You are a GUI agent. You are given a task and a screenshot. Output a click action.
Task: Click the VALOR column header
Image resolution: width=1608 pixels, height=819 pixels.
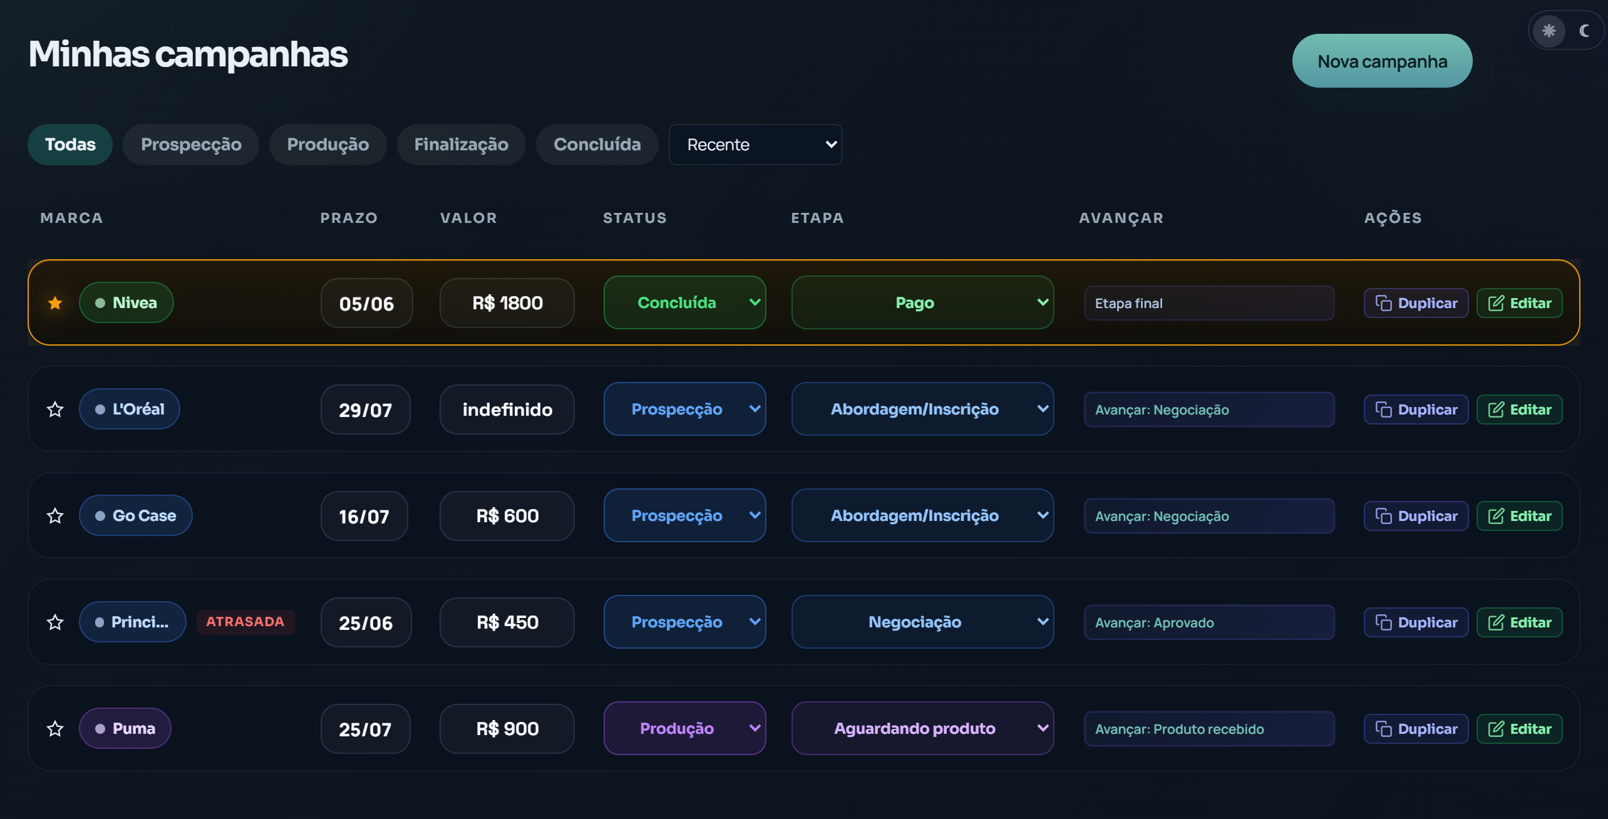pyautogui.click(x=468, y=218)
